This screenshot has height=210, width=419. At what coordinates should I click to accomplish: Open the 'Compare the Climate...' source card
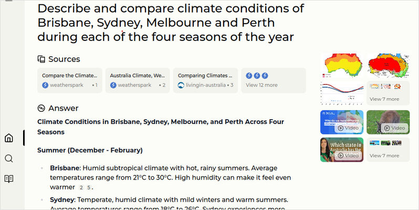(70, 80)
